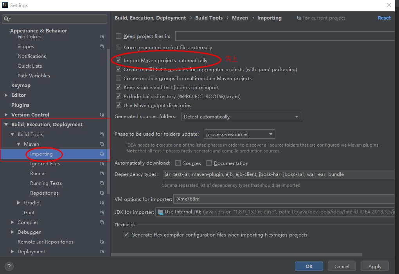399x274 pixels.
Task: Click project-level icon next to Build Tools
Action: tap(102, 134)
